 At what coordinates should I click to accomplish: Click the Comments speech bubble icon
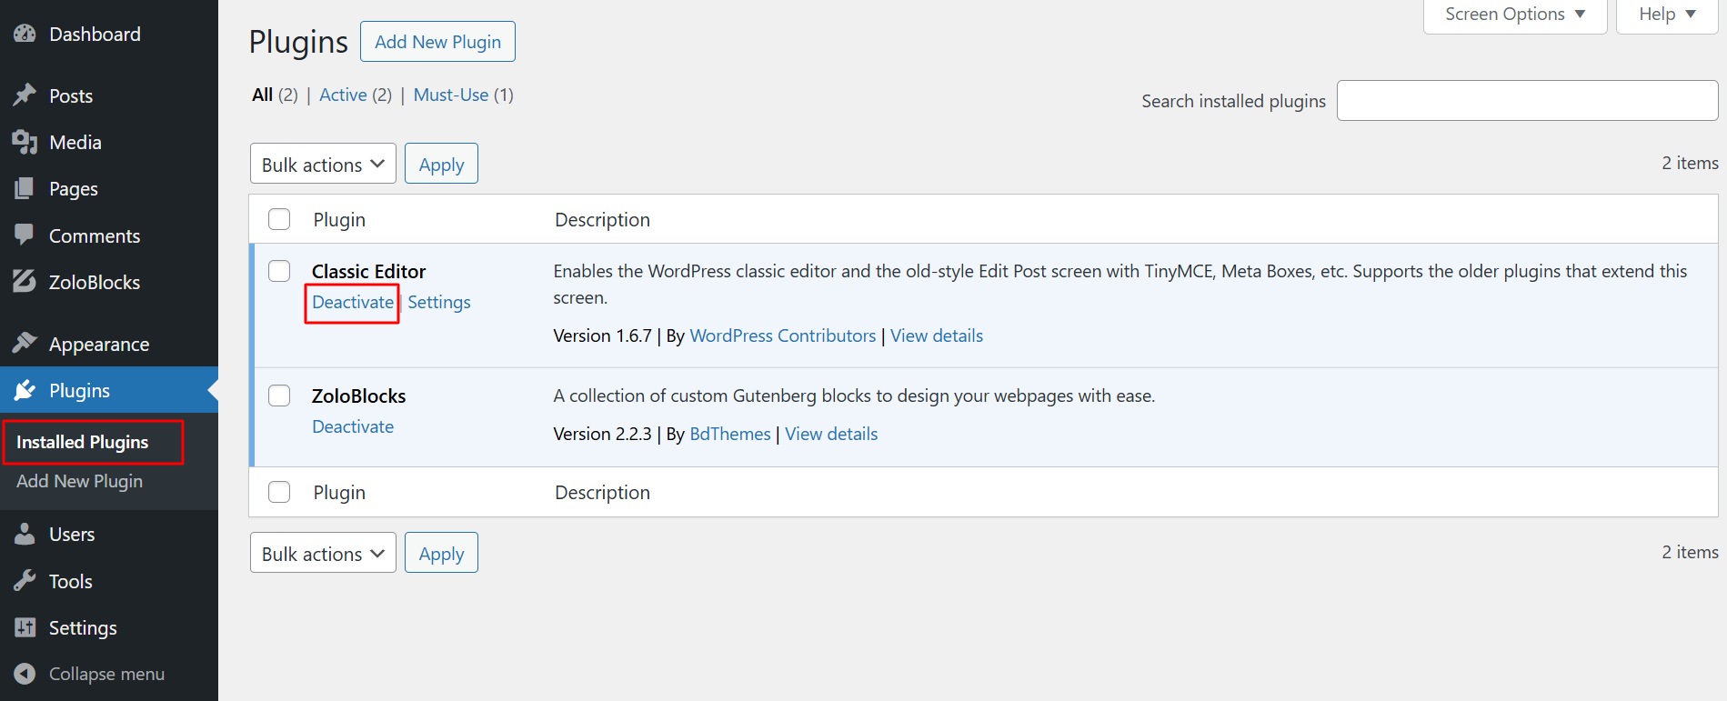(25, 235)
